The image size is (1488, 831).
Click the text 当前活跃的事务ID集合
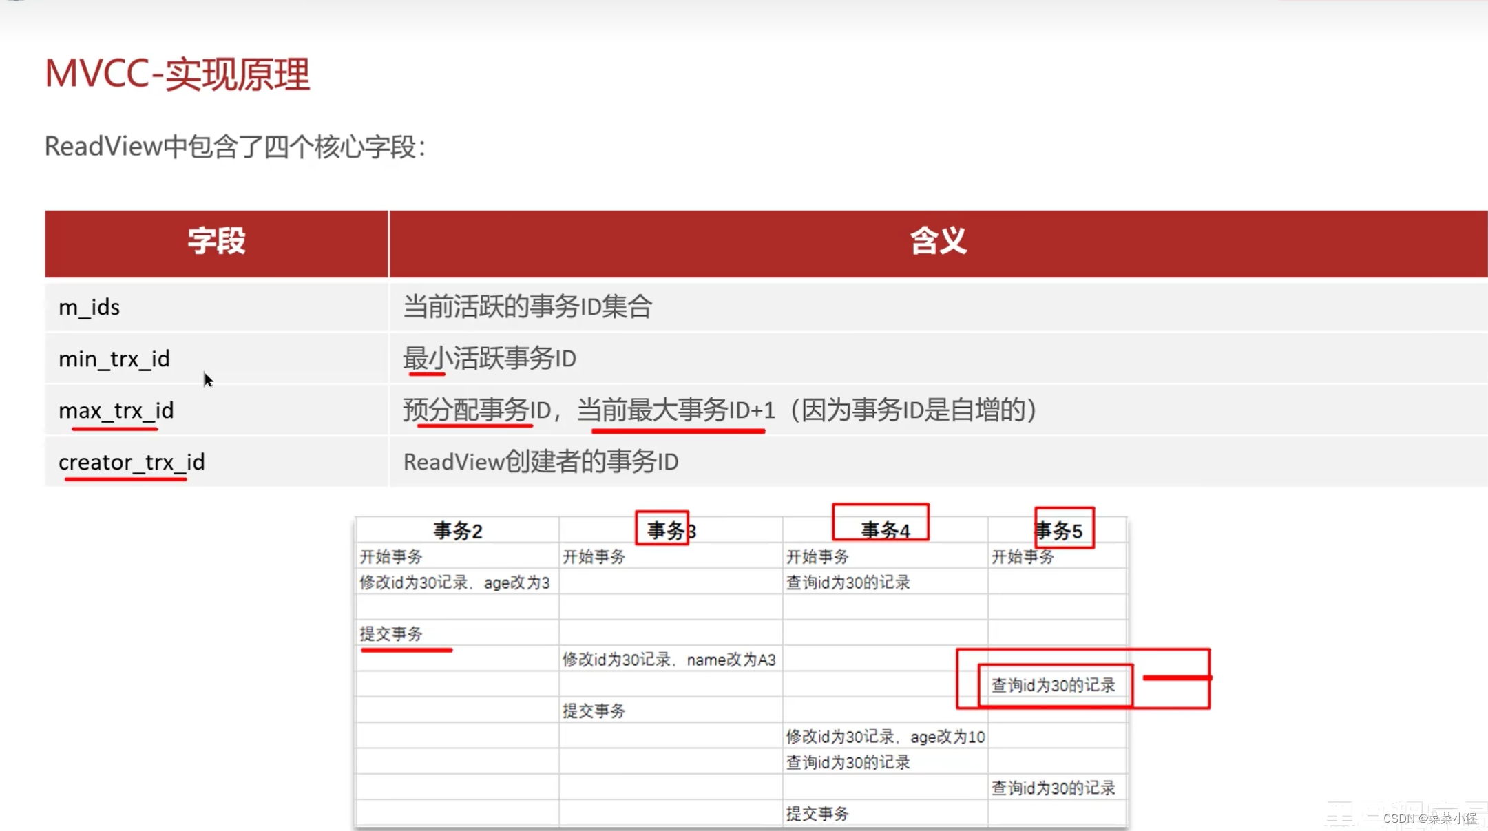click(527, 307)
